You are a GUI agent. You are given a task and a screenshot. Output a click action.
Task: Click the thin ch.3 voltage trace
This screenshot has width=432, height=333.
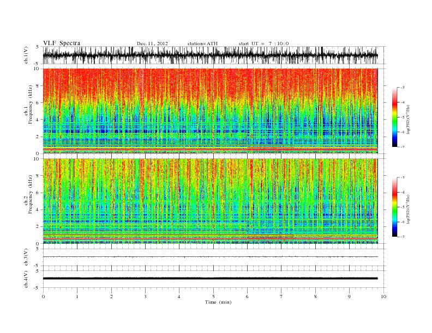pyautogui.click(x=210, y=257)
